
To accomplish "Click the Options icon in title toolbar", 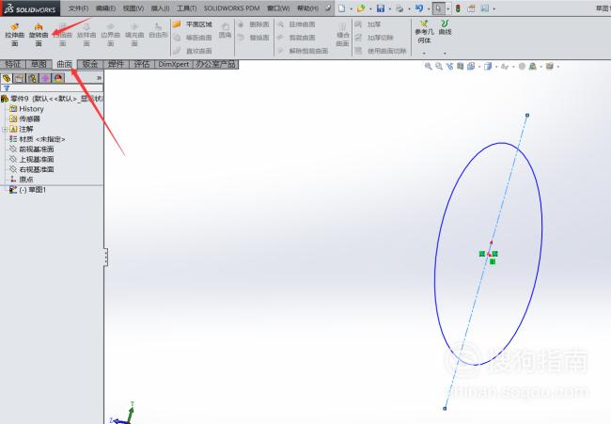I will point(485,8).
